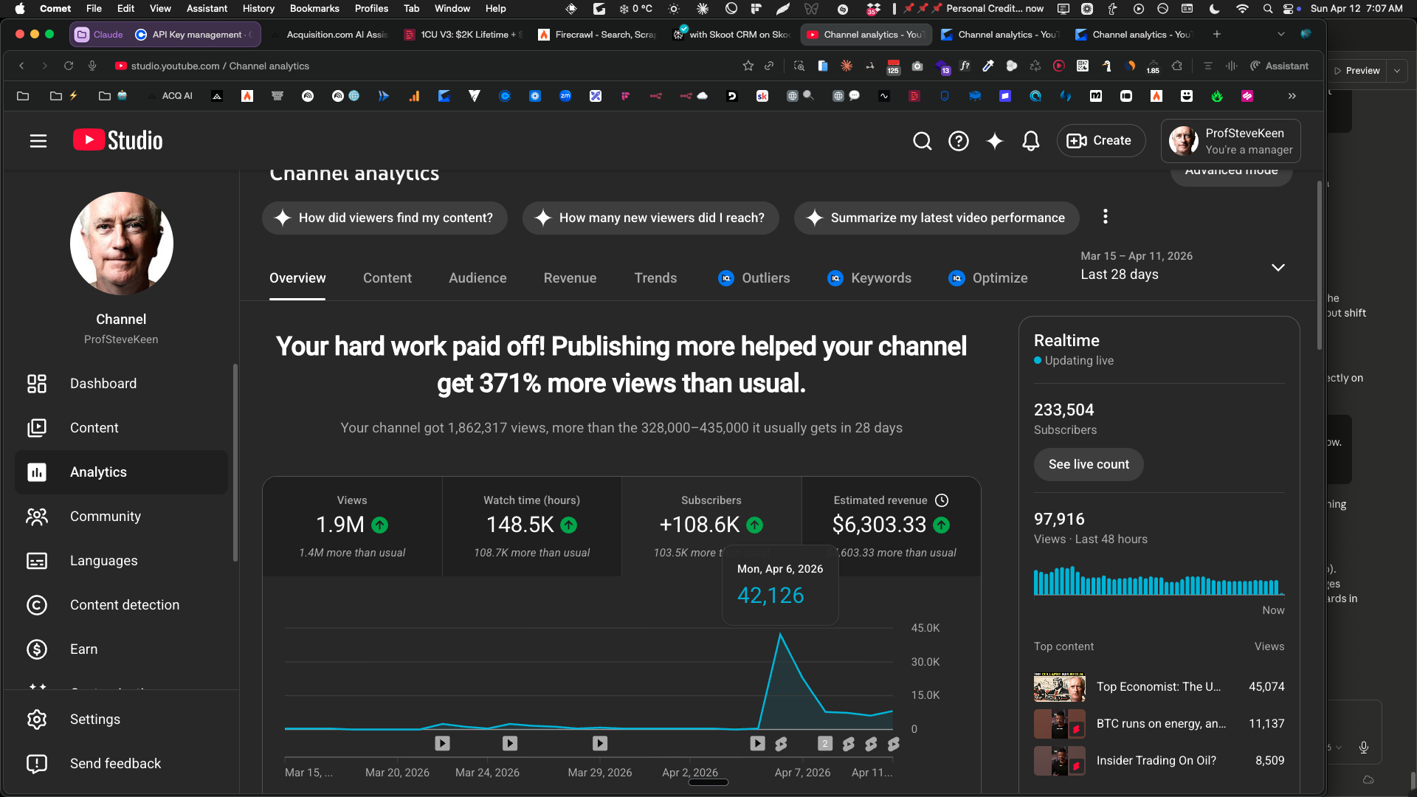This screenshot has width=1417, height=797.
Task: Reload the page with refresh icon
Action: [69, 66]
